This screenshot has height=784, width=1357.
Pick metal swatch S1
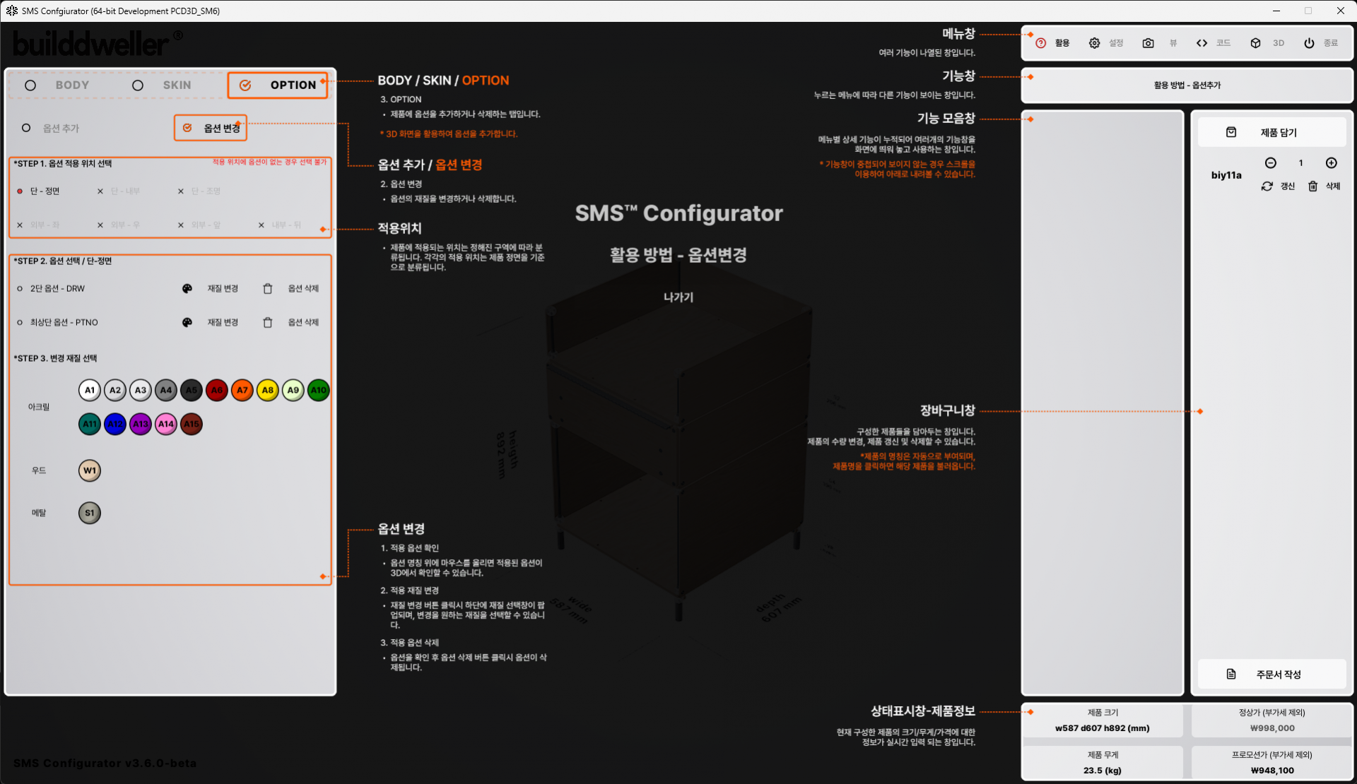[x=90, y=513]
